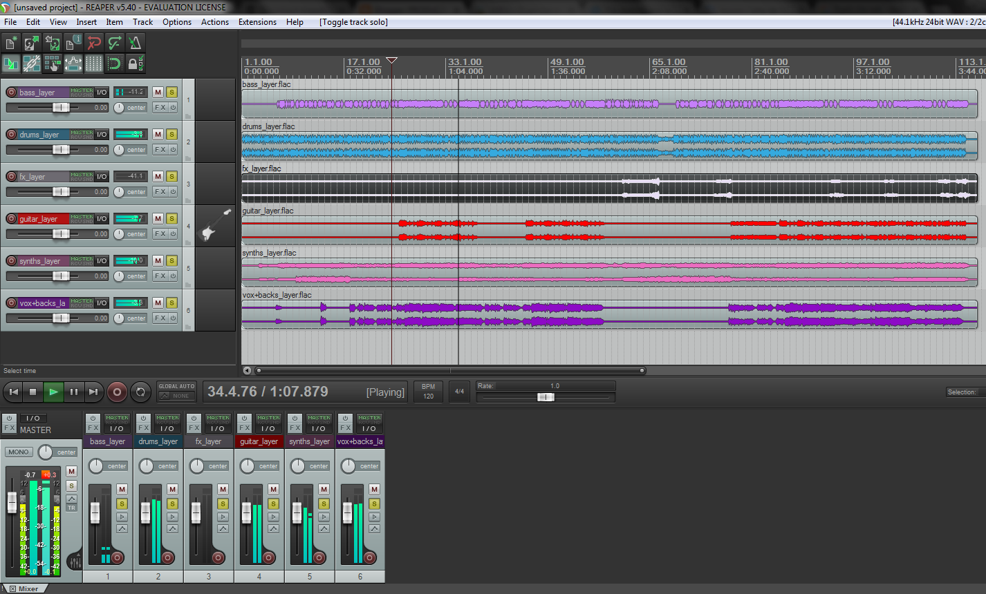Screen dimensions: 986x594
Task: Adjust the playback Rate slider
Action: point(546,397)
